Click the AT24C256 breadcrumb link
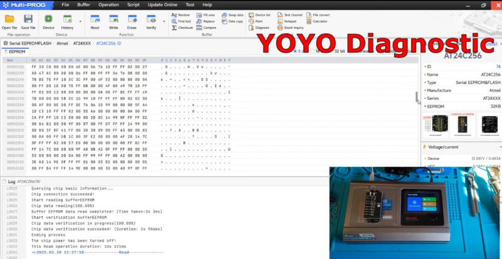Screen dimensions: 502x259 coord(105,43)
